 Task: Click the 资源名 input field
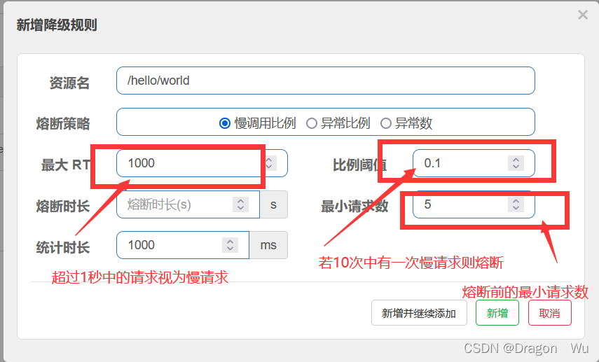[326, 81]
